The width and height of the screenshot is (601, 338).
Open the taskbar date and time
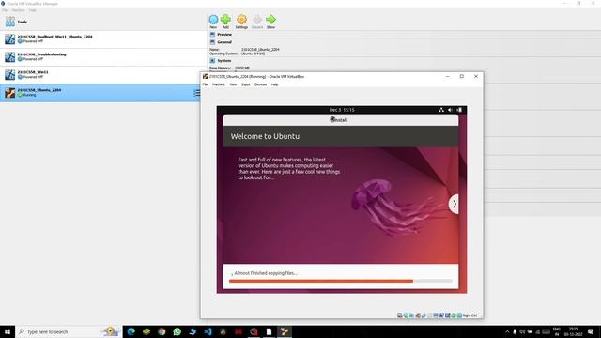pyautogui.click(x=574, y=331)
